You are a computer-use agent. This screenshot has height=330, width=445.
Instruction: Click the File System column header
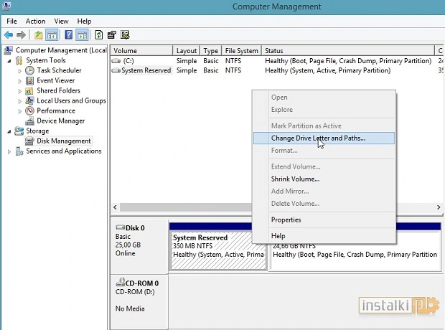(x=241, y=51)
